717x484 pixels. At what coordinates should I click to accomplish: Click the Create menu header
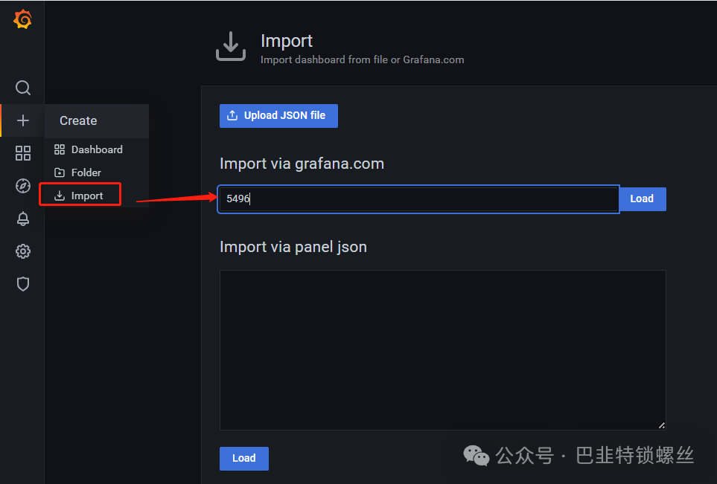coord(97,120)
